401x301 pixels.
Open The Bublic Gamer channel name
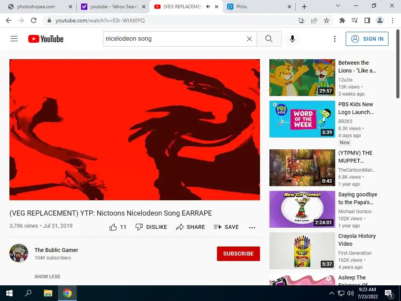(56, 250)
